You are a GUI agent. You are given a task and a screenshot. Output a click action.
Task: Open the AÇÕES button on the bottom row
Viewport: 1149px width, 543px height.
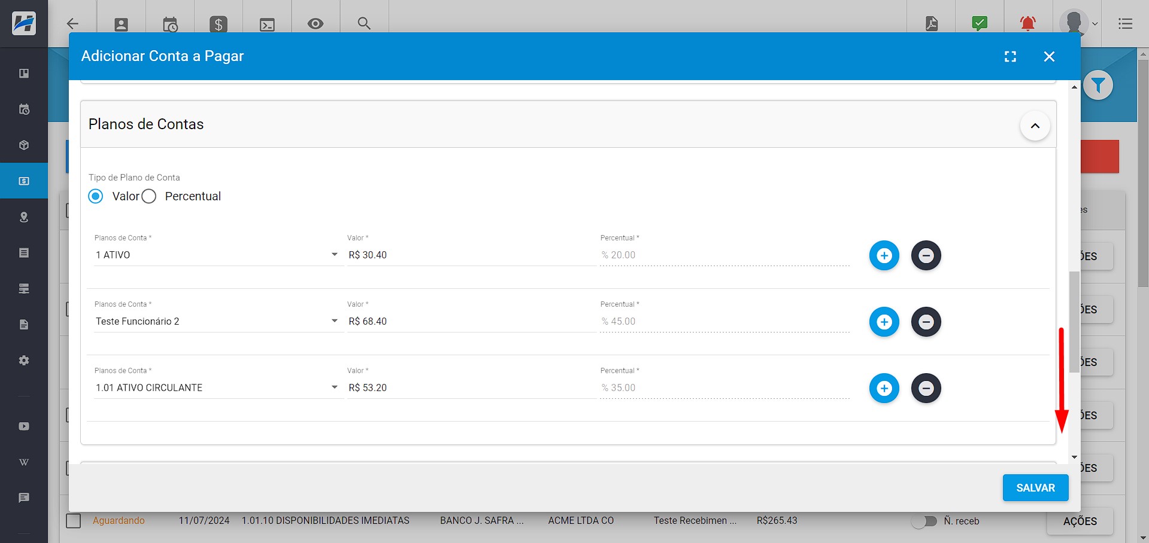click(x=1080, y=521)
